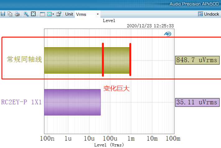Click the 2020/12/23 12:25:33 timestamp

150,26
